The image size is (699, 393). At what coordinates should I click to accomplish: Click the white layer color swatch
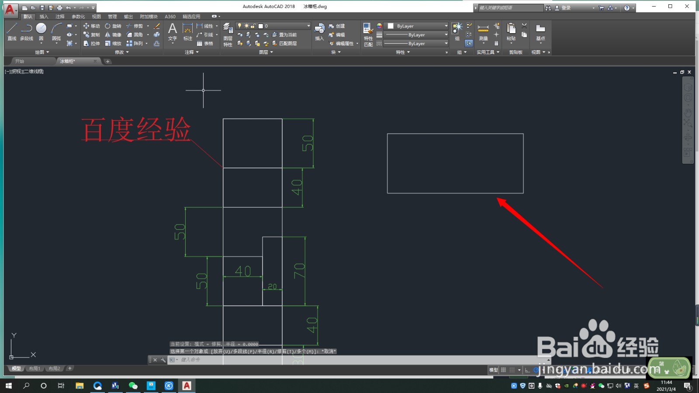pos(260,26)
